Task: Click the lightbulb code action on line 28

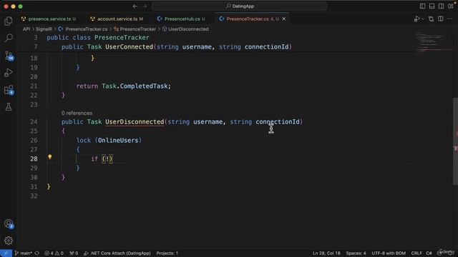Action: tap(49, 157)
